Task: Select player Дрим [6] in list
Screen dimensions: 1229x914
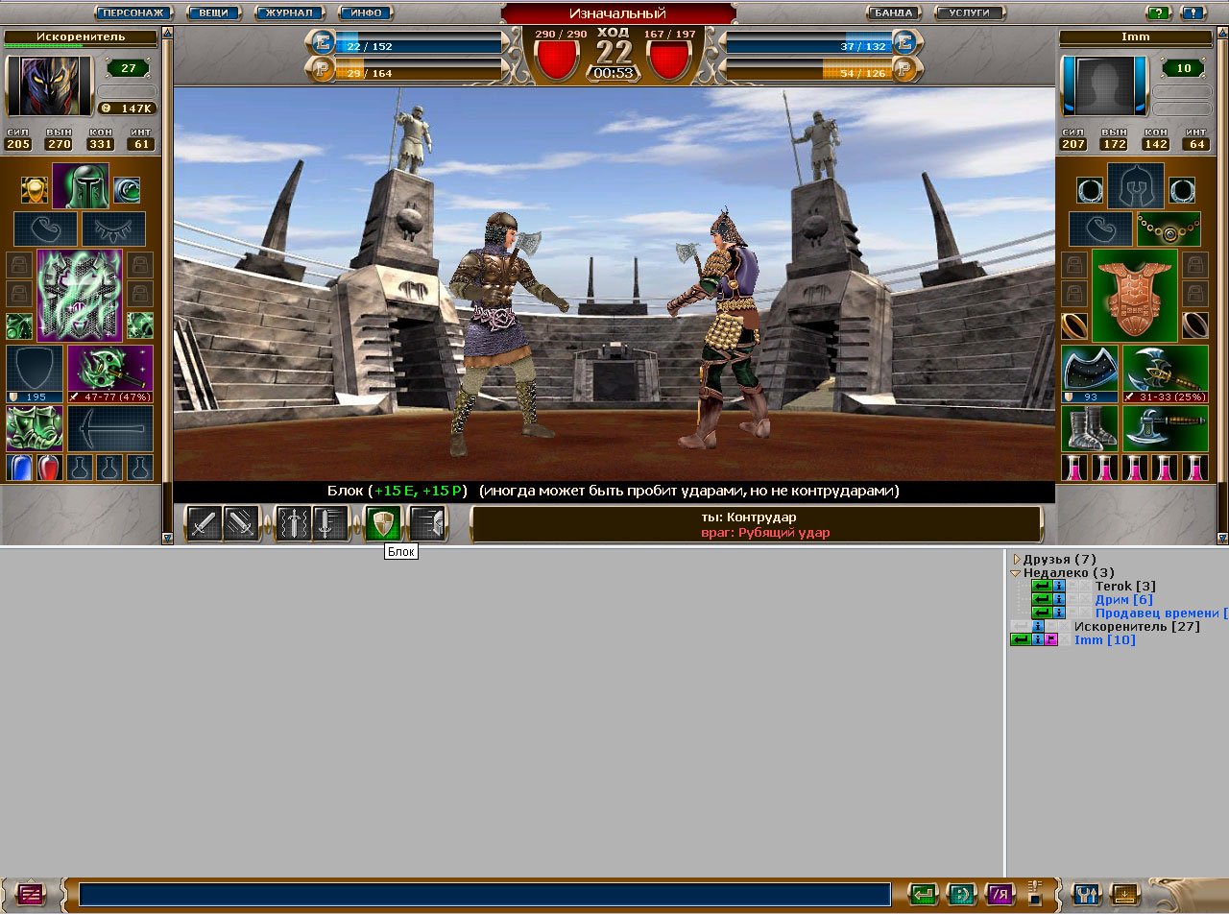Action: (x=1123, y=599)
